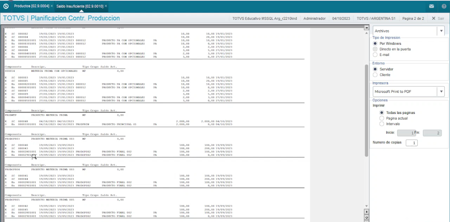This screenshot has width=450, height=222.
Task: Open the help question mark icon
Action: pos(444,6)
